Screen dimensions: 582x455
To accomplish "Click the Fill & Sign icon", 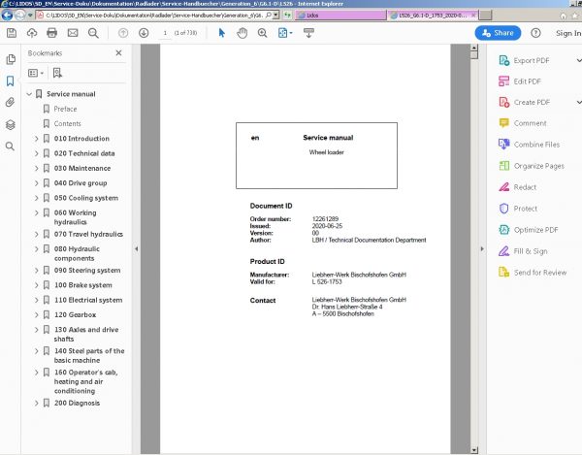I will tap(504, 251).
